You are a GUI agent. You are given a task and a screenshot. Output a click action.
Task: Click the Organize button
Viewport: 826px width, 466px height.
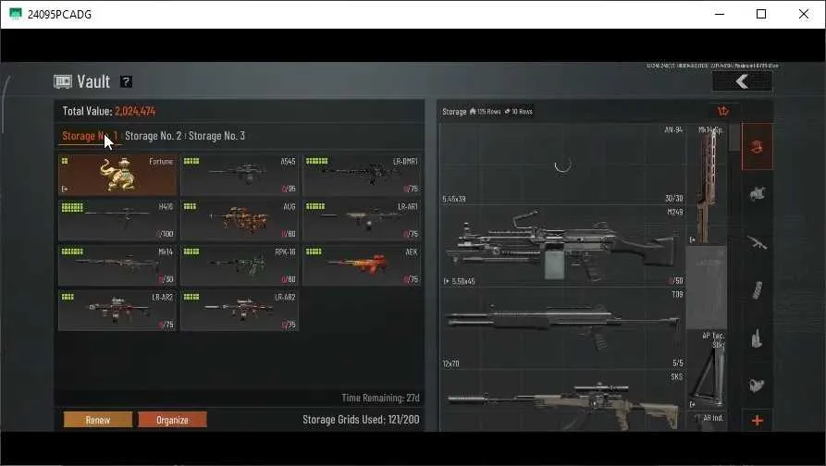click(x=172, y=420)
